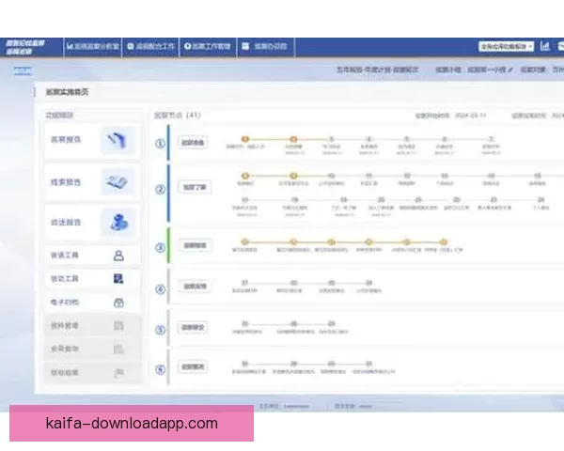Screen dimensions: 564x451
Task: Click the pencil edit icon in breadcrumb bar
Action: 510,70
